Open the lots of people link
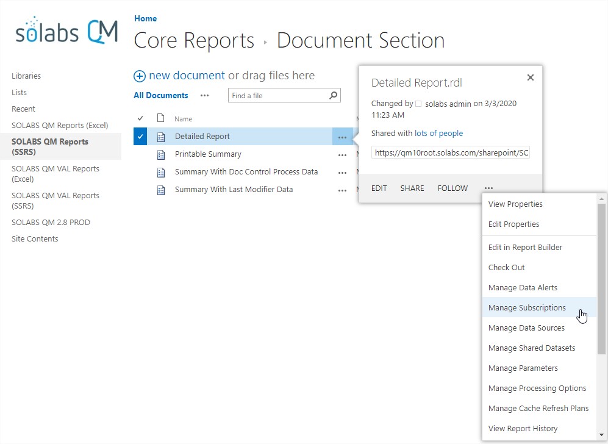The image size is (608, 444). 438,134
